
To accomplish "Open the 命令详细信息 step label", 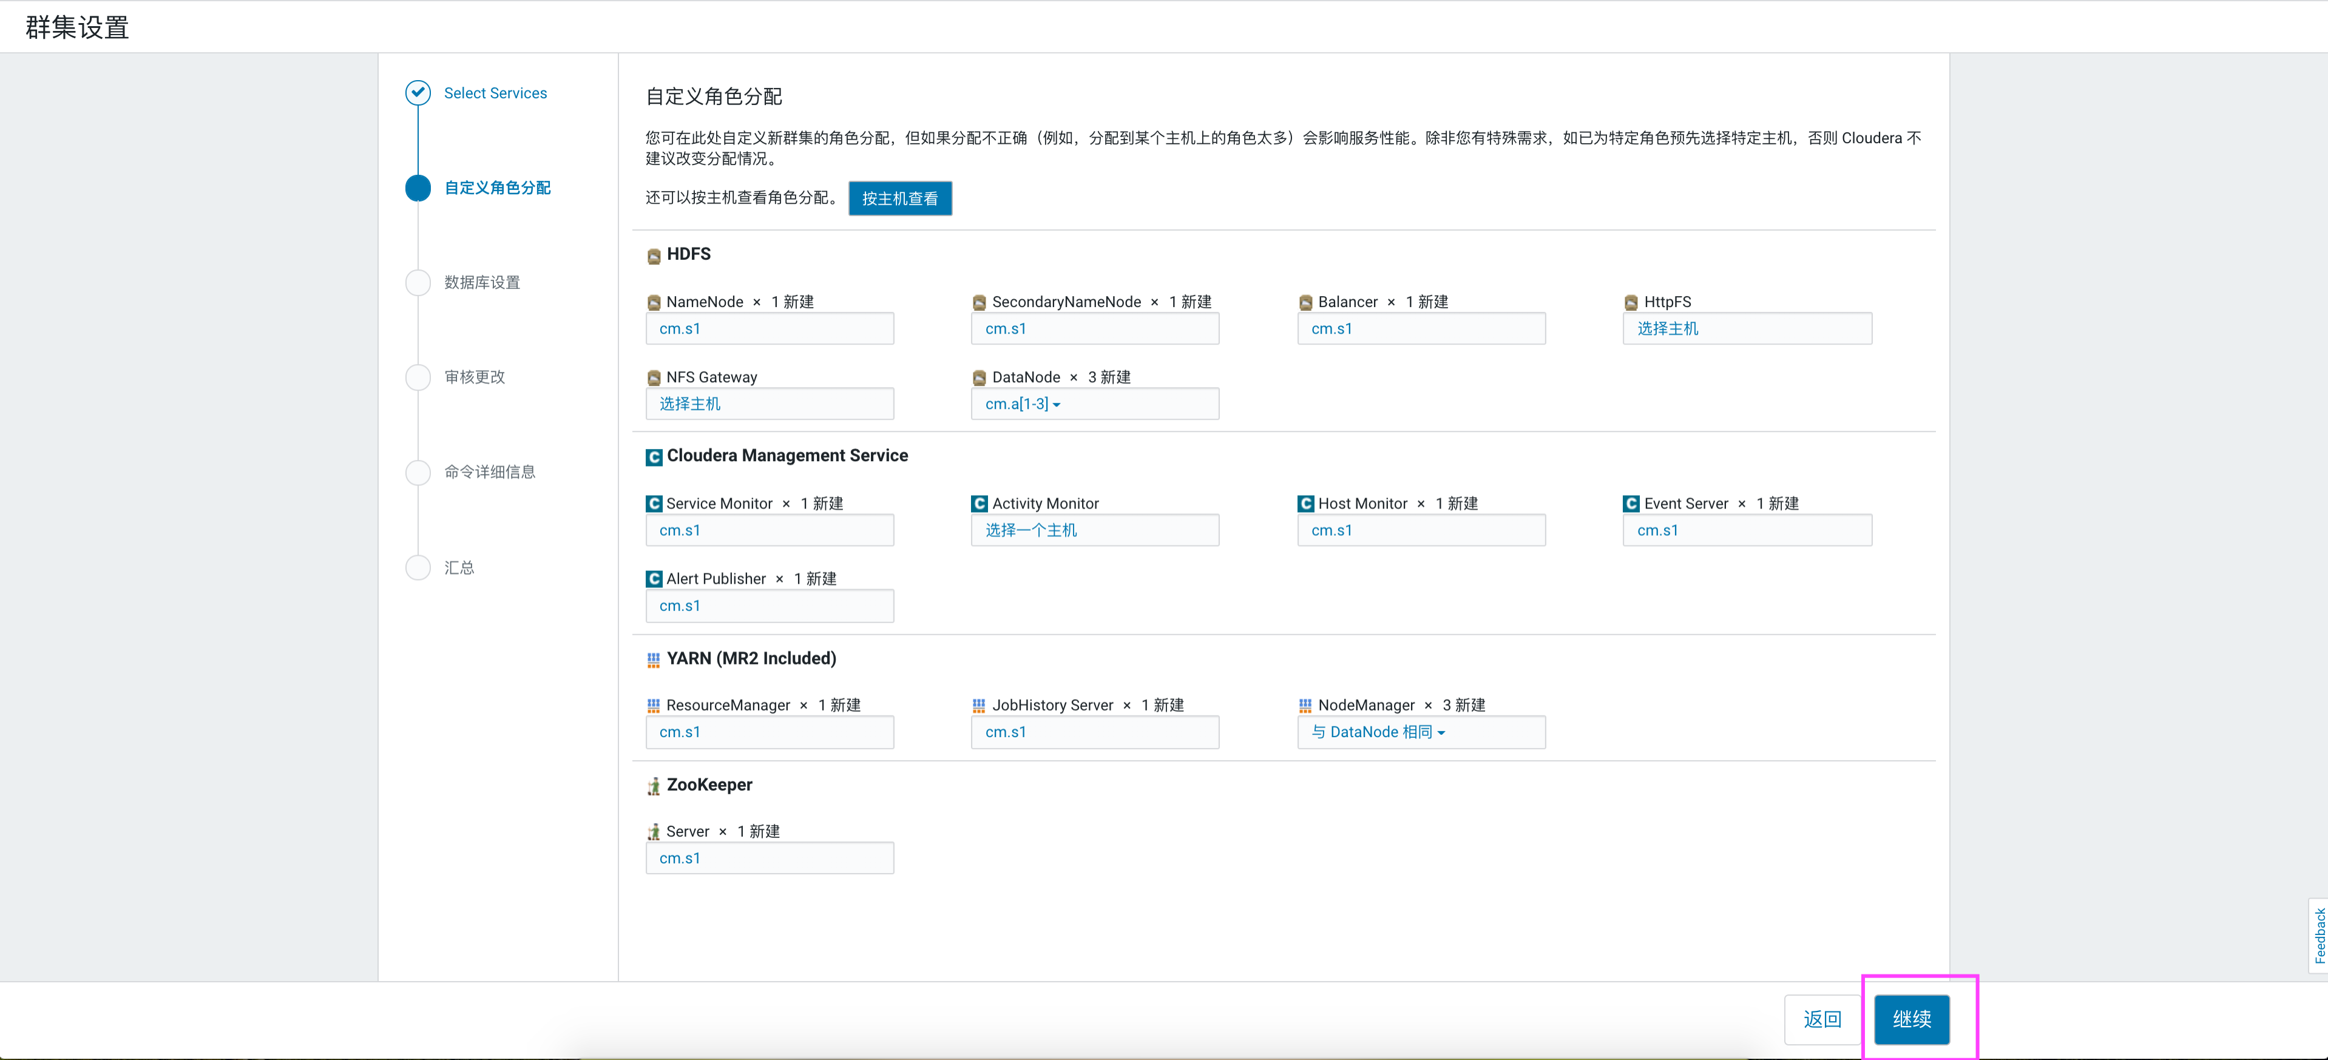I will 489,471.
